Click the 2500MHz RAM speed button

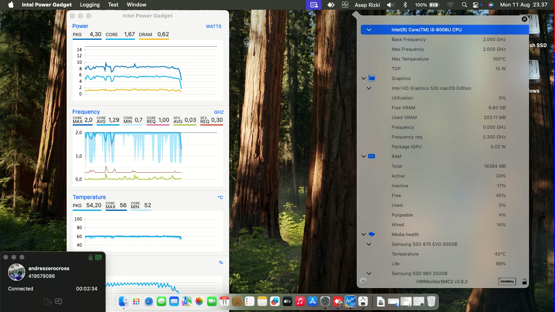(507, 281)
